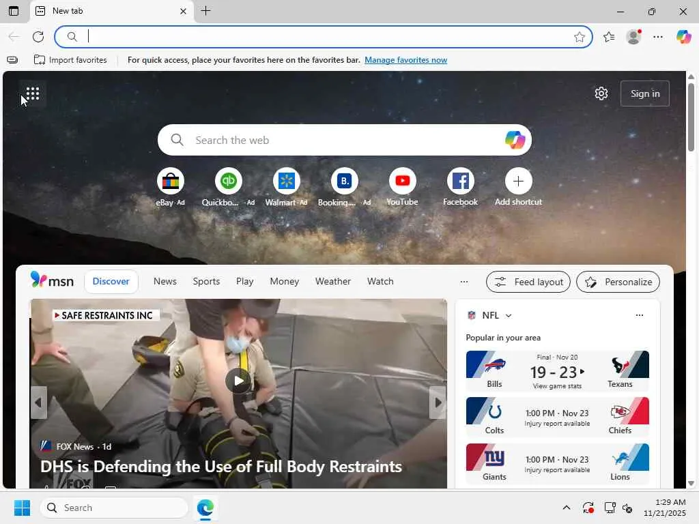Click the Sign in button

tap(645, 93)
